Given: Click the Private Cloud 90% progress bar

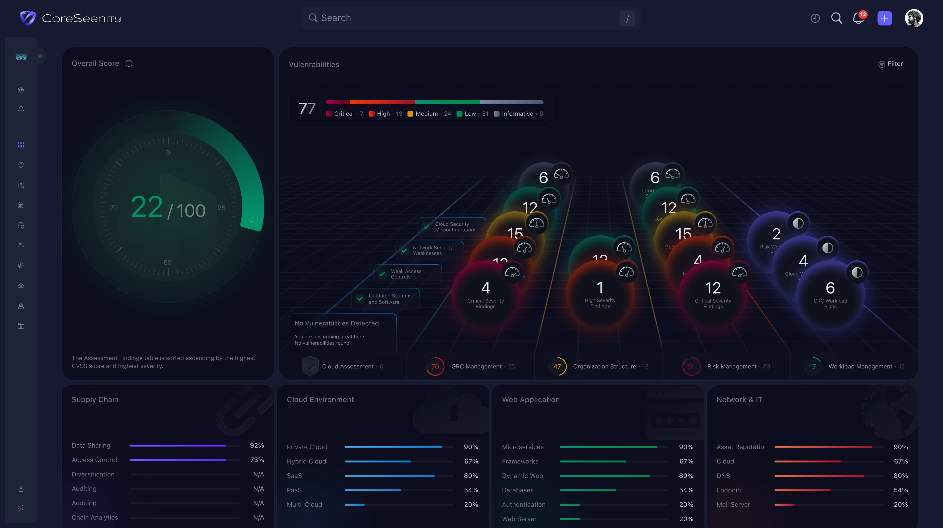Looking at the screenshot, I should 399,447.
